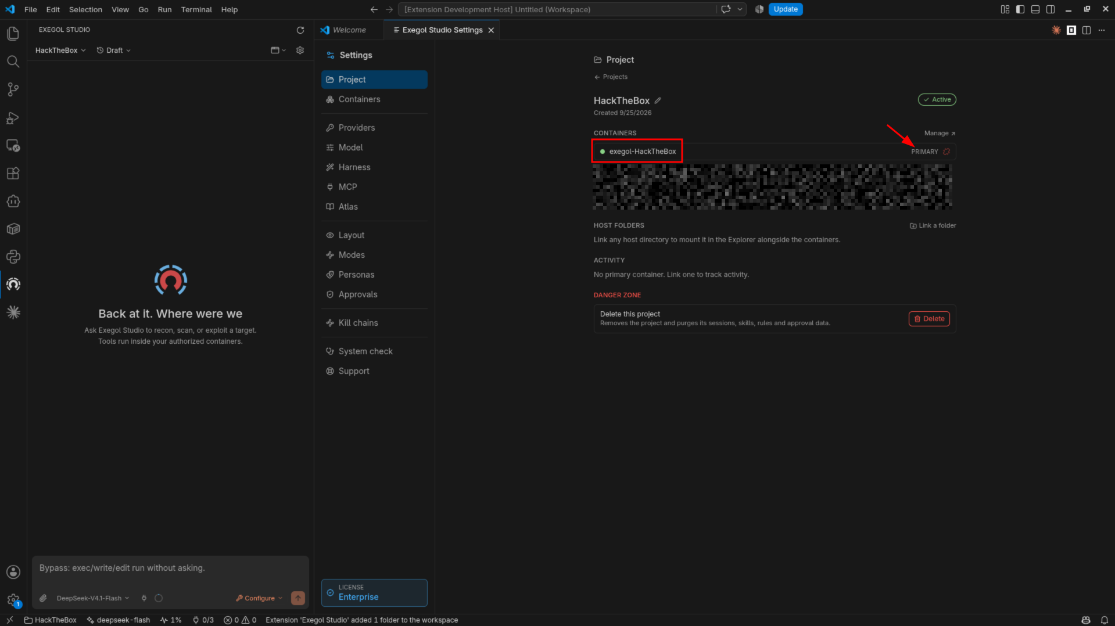
Task: Go back via the Projects link
Action: (611, 77)
